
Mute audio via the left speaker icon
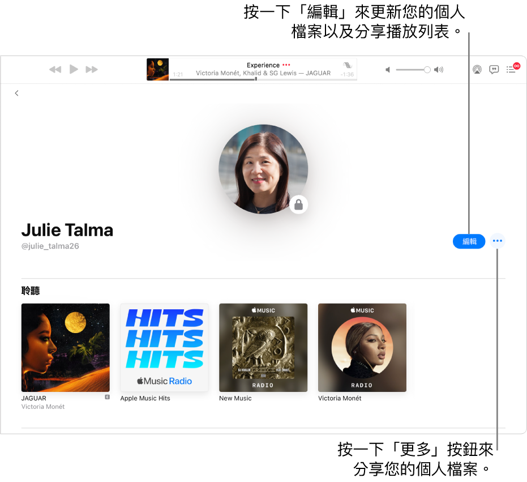click(387, 70)
